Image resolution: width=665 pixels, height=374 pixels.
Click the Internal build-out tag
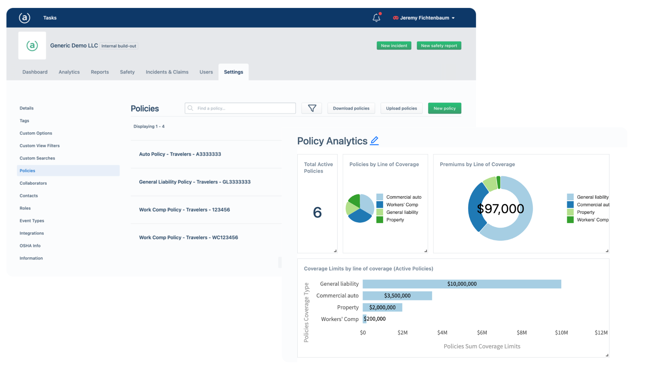(x=119, y=46)
